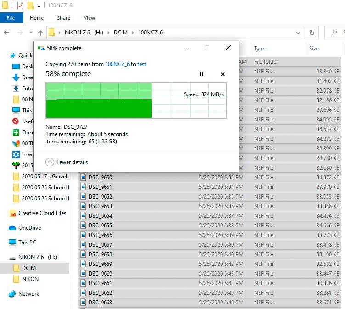
Task: Click the copy progress speed graph
Action: (x=136, y=100)
